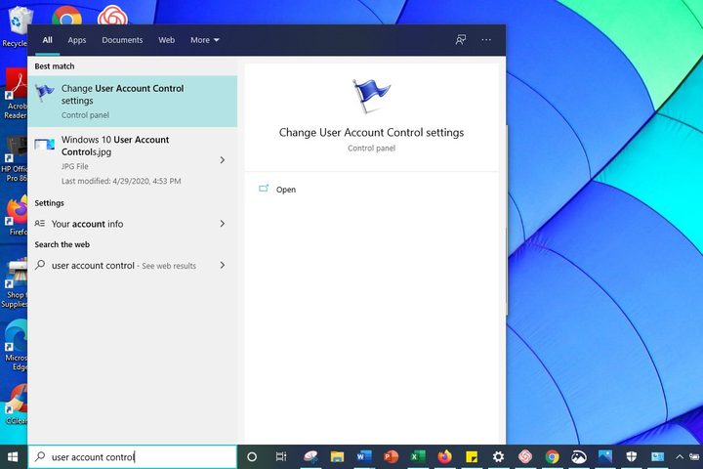Image resolution: width=703 pixels, height=469 pixels.
Task: Open the Your account info setting
Action: pyautogui.click(x=133, y=224)
